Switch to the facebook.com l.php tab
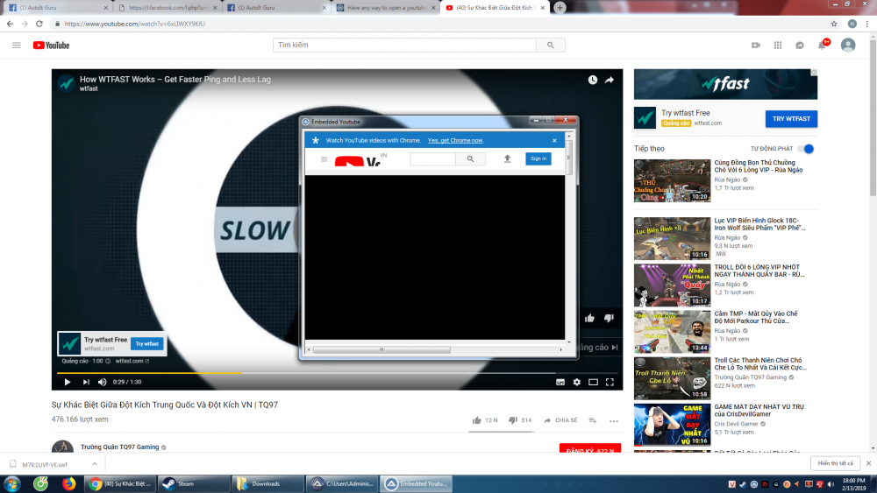The width and height of the screenshot is (877, 493). [168, 8]
